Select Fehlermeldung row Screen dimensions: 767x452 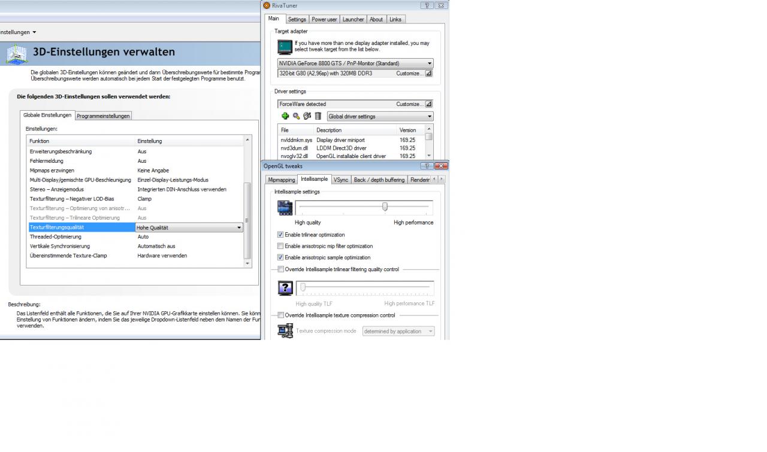pyautogui.click(x=136, y=161)
